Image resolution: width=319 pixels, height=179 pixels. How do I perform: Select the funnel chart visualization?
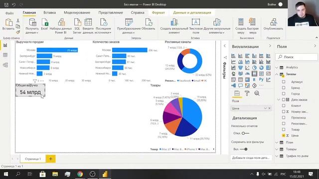240,68
